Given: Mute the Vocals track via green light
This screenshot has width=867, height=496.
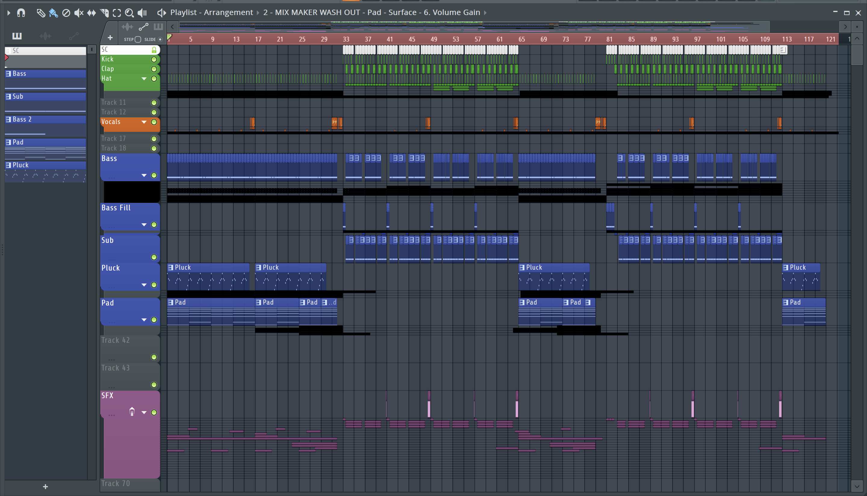Looking at the screenshot, I should [154, 122].
